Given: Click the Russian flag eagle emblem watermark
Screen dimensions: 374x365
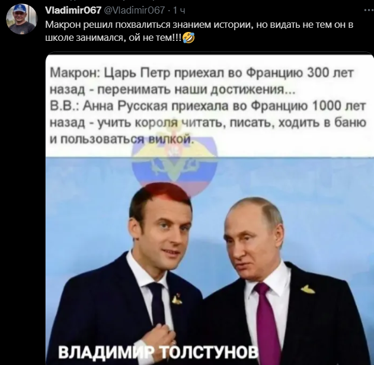Looking at the screenshot, I should click(174, 166).
